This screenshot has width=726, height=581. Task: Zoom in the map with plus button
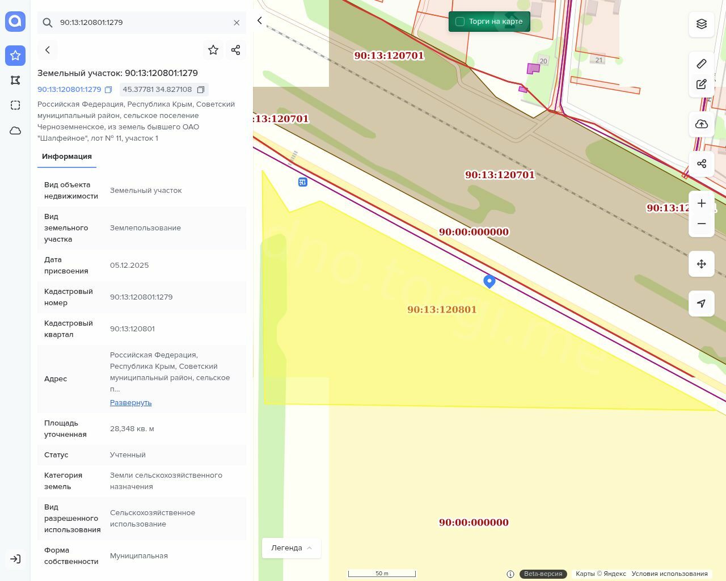(x=702, y=204)
